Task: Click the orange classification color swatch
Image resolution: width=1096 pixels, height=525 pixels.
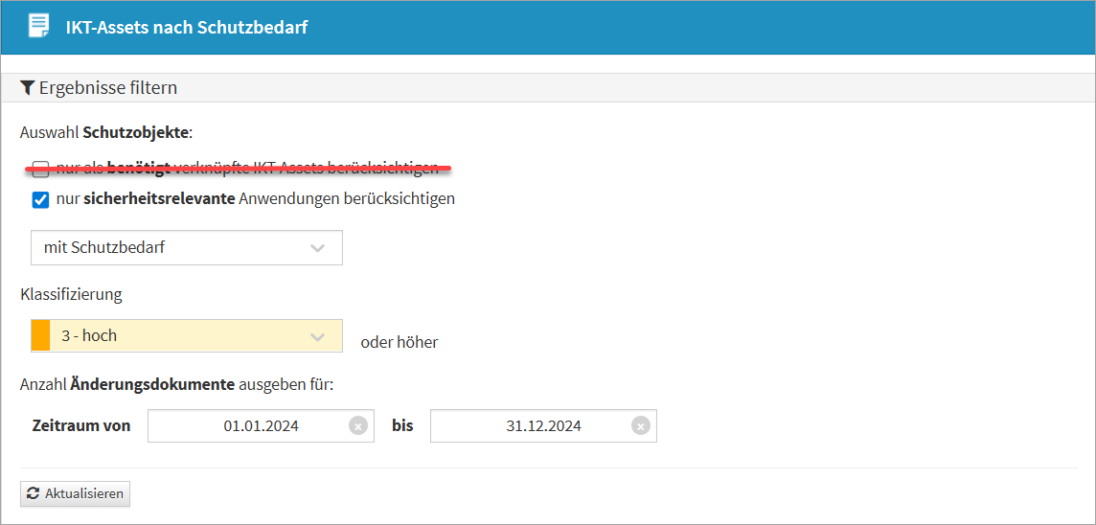Action: (40, 336)
